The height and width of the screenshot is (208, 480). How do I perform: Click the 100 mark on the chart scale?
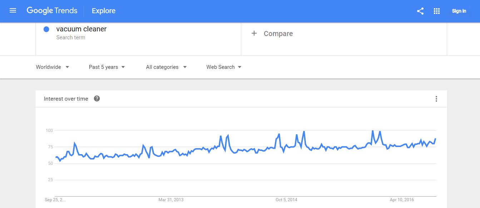(49, 130)
